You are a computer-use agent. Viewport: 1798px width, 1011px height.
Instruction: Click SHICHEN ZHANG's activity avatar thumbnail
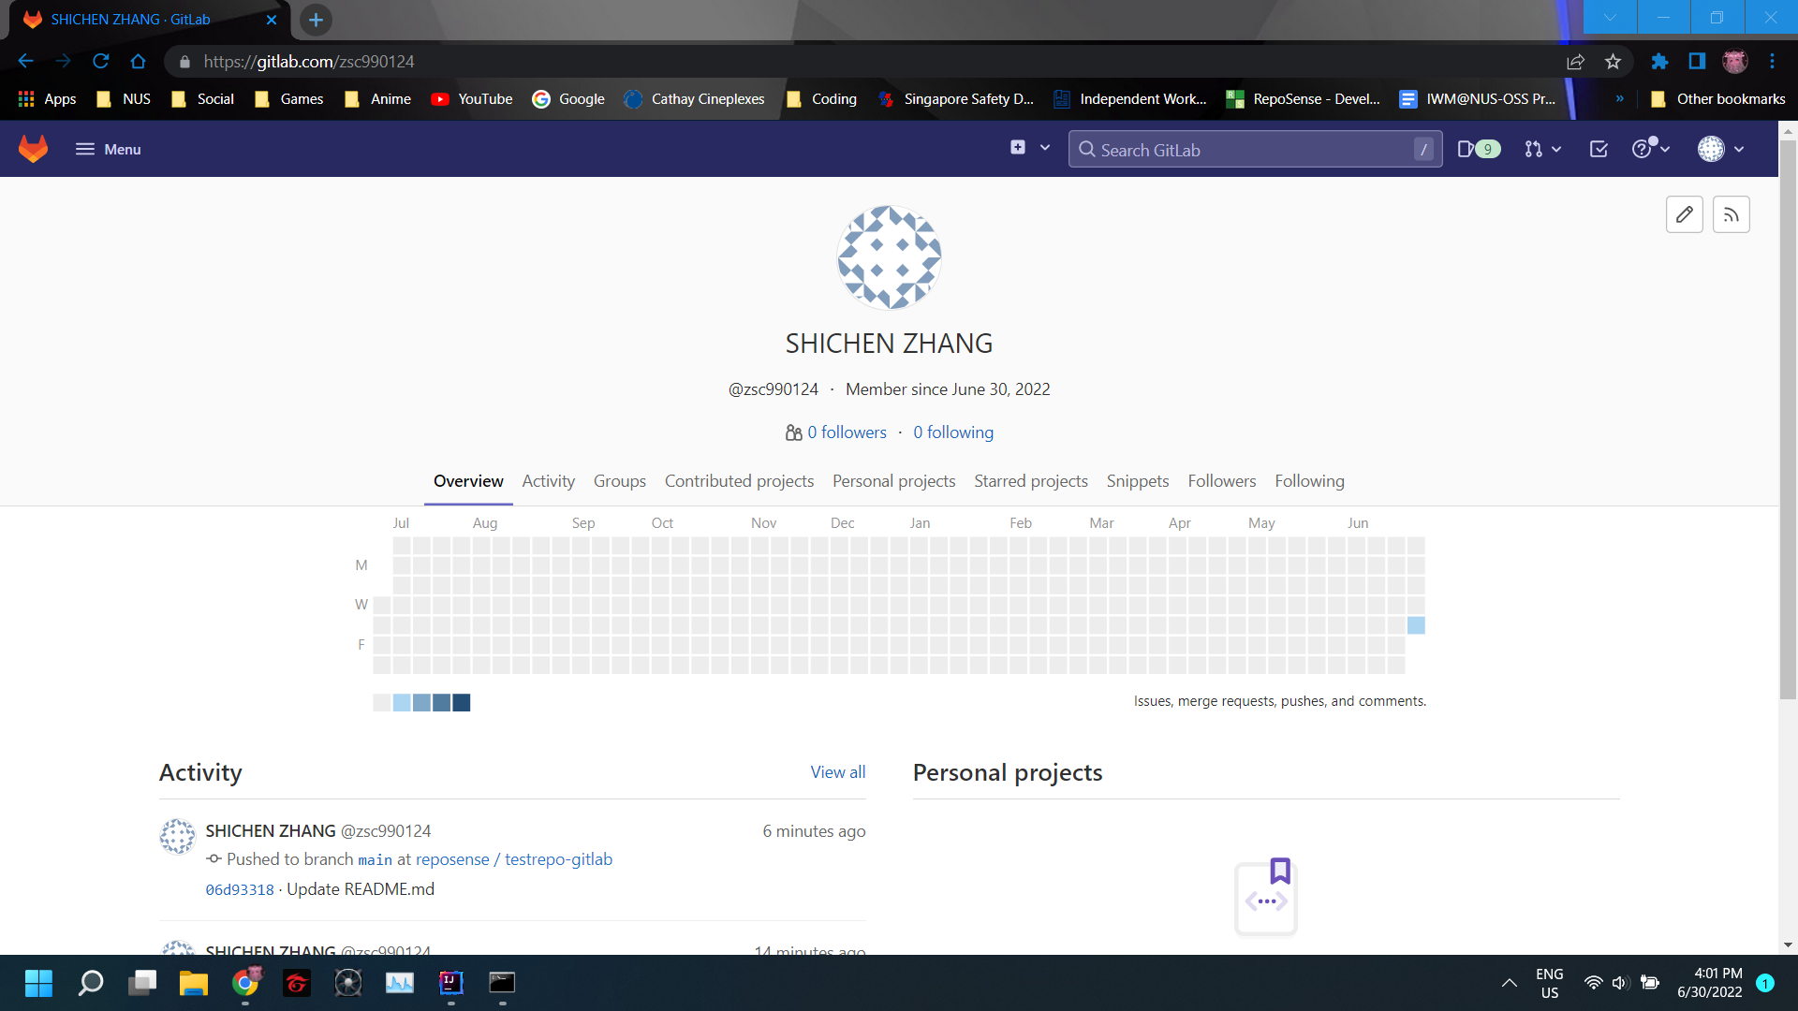coord(177,837)
